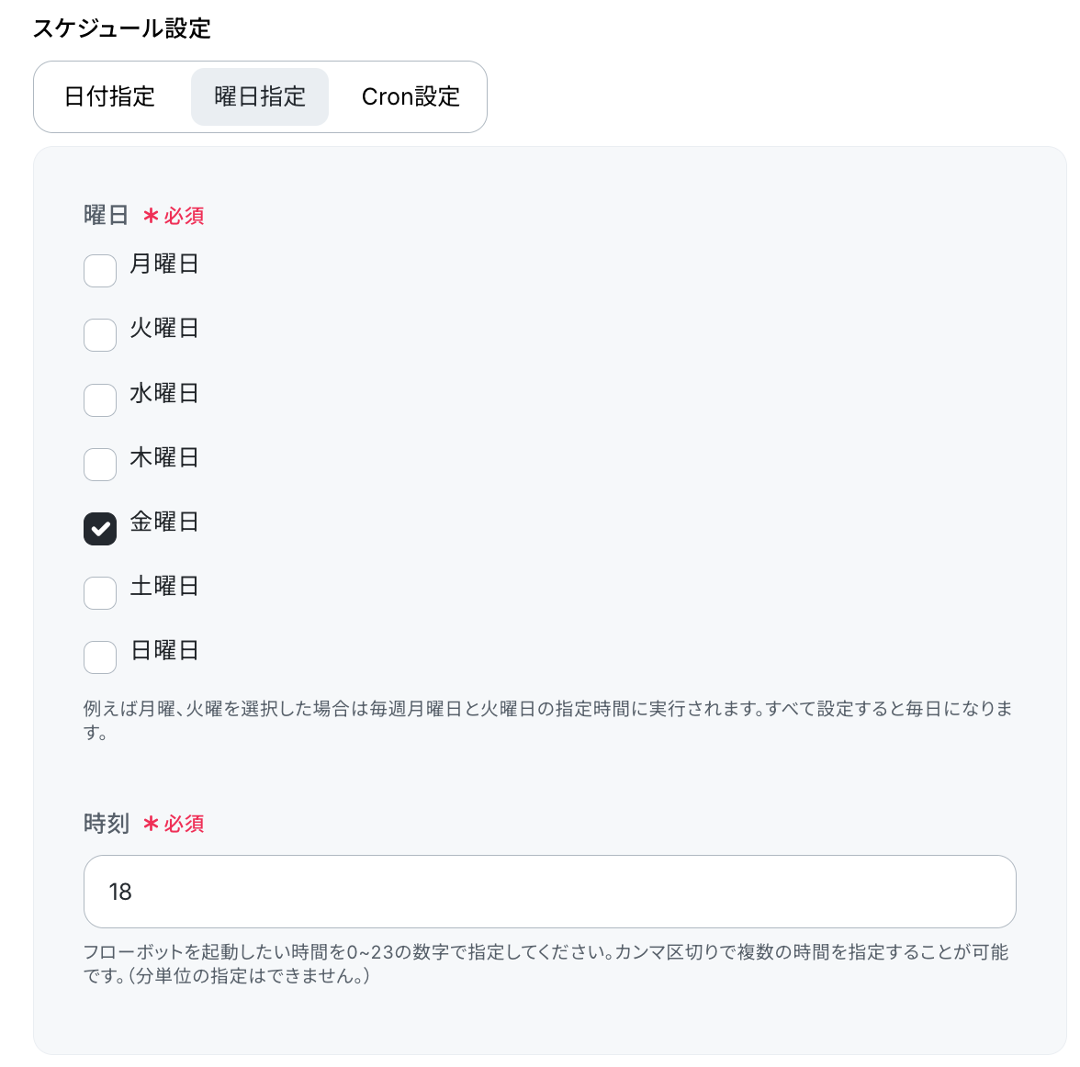
Task: Click the 土曜日 text label
Action: (x=164, y=586)
